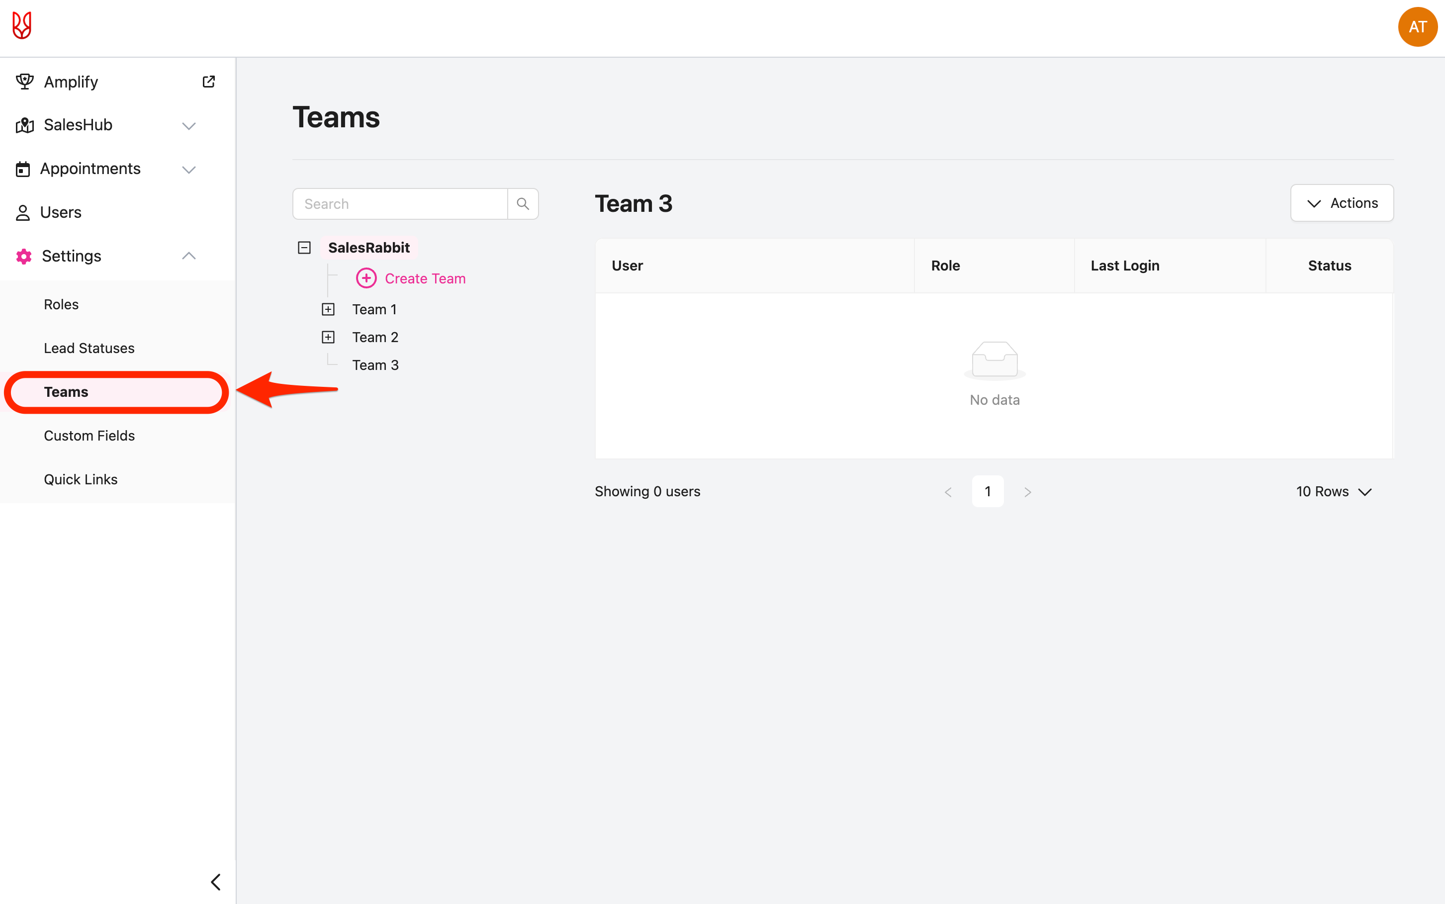The image size is (1445, 904).
Task: Open the Actions dropdown button
Action: tap(1342, 203)
